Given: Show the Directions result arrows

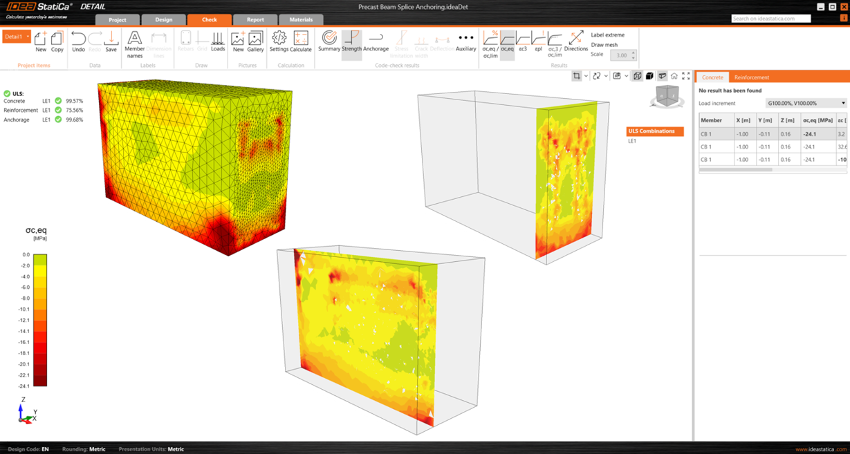Looking at the screenshot, I should coord(575,41).
